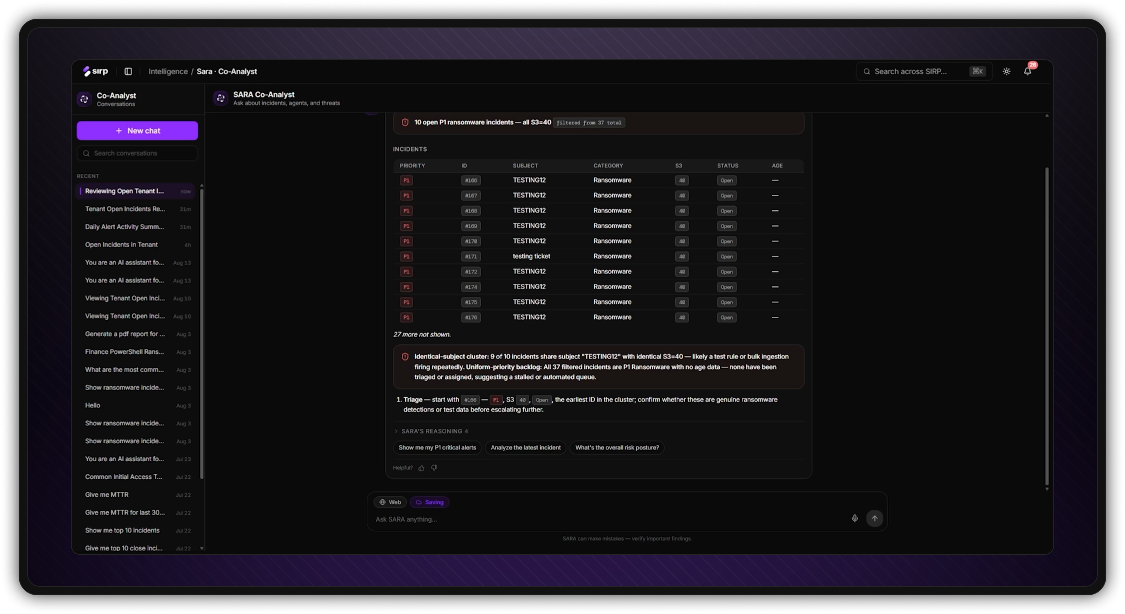The width and height of the screenshot is (1125, 614).
Task: Click the ⌘K shortcut badge
Action: pos(977,71)
